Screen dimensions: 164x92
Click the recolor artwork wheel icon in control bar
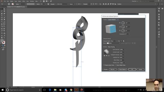coord(48,4)
